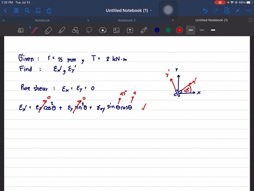
Task: Choose the selected thick stroke width
Action: [x=190, y=30]
